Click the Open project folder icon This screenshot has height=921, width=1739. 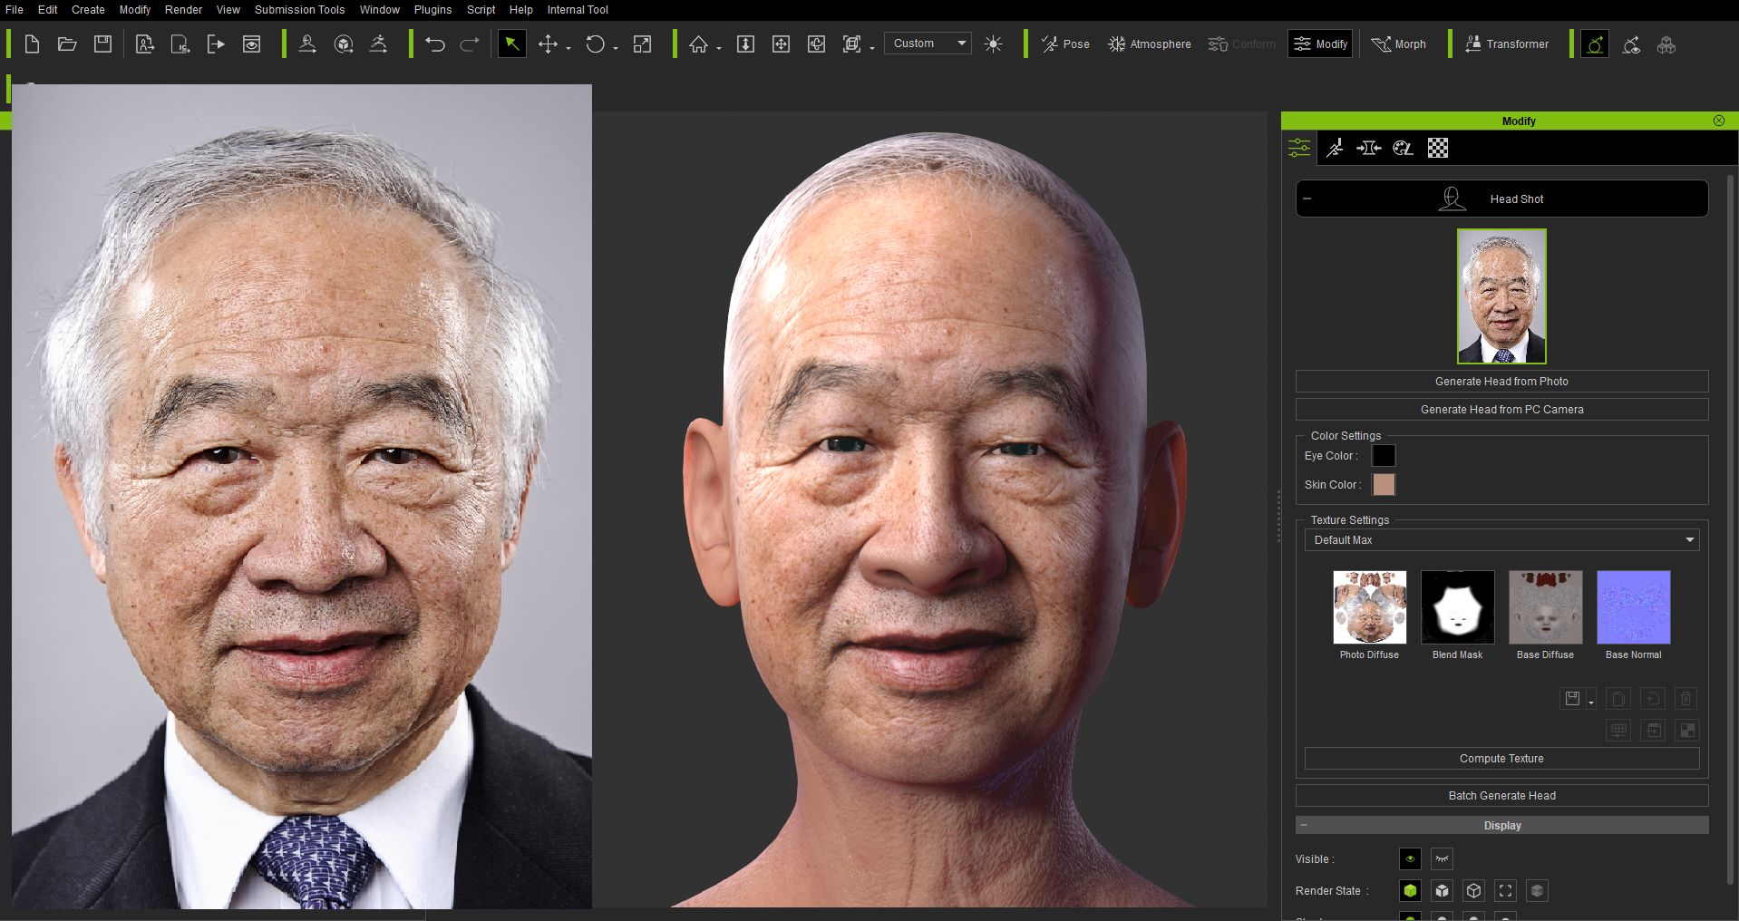tap(67, 44)
